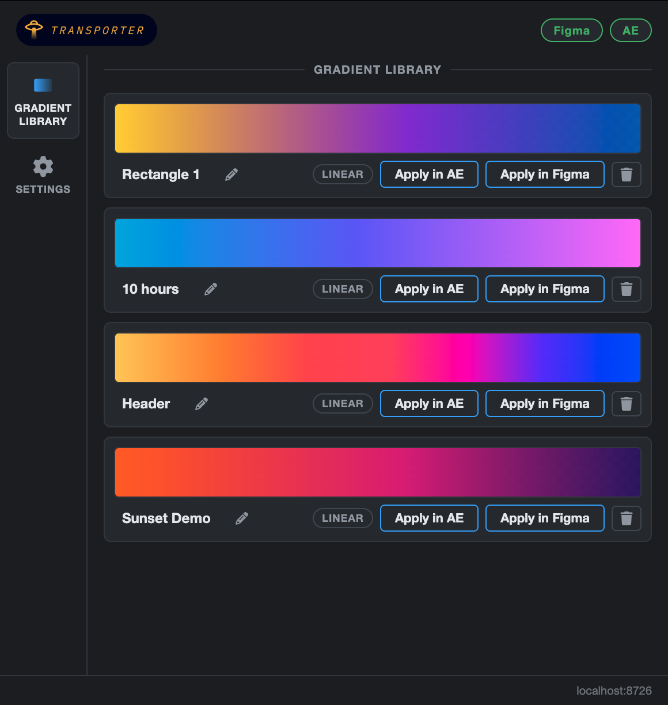Image resolution: width=668 pixels, height=705 pixels.
Task: Apply Sunset Demo gradient in AE
Action: point(429,518)
